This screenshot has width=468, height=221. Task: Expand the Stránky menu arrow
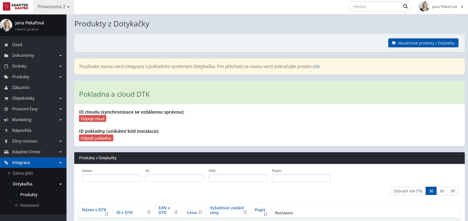click(x=60, y=66)
